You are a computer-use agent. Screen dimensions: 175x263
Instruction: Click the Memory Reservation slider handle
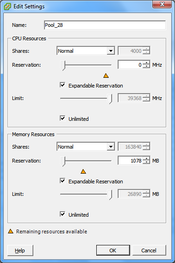pos(63,161)
